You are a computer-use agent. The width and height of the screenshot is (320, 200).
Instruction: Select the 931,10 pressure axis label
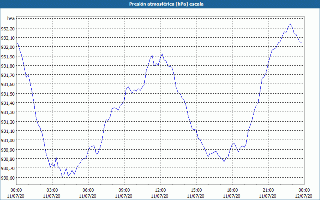click(8, 131)
